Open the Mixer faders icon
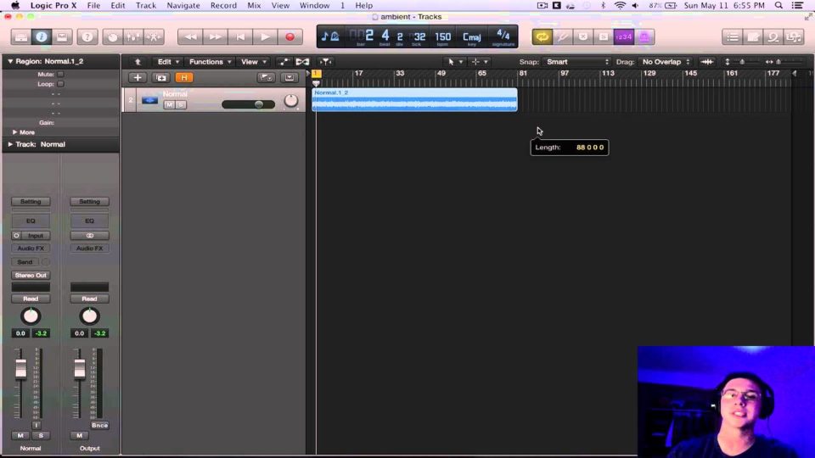The height and width of the screenshot is (458, 815). coord(133,36)
